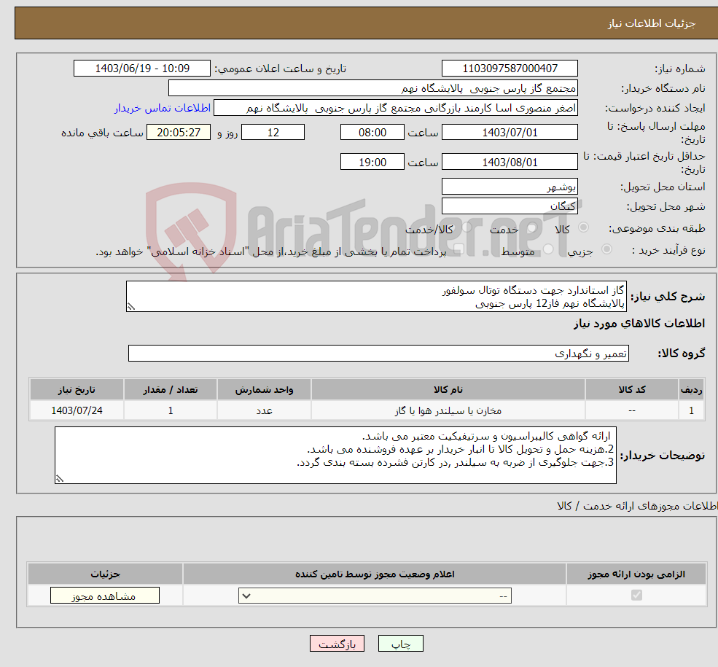Click the بازگشت back button
Viewport: 718px width, 667px height.
337,644
